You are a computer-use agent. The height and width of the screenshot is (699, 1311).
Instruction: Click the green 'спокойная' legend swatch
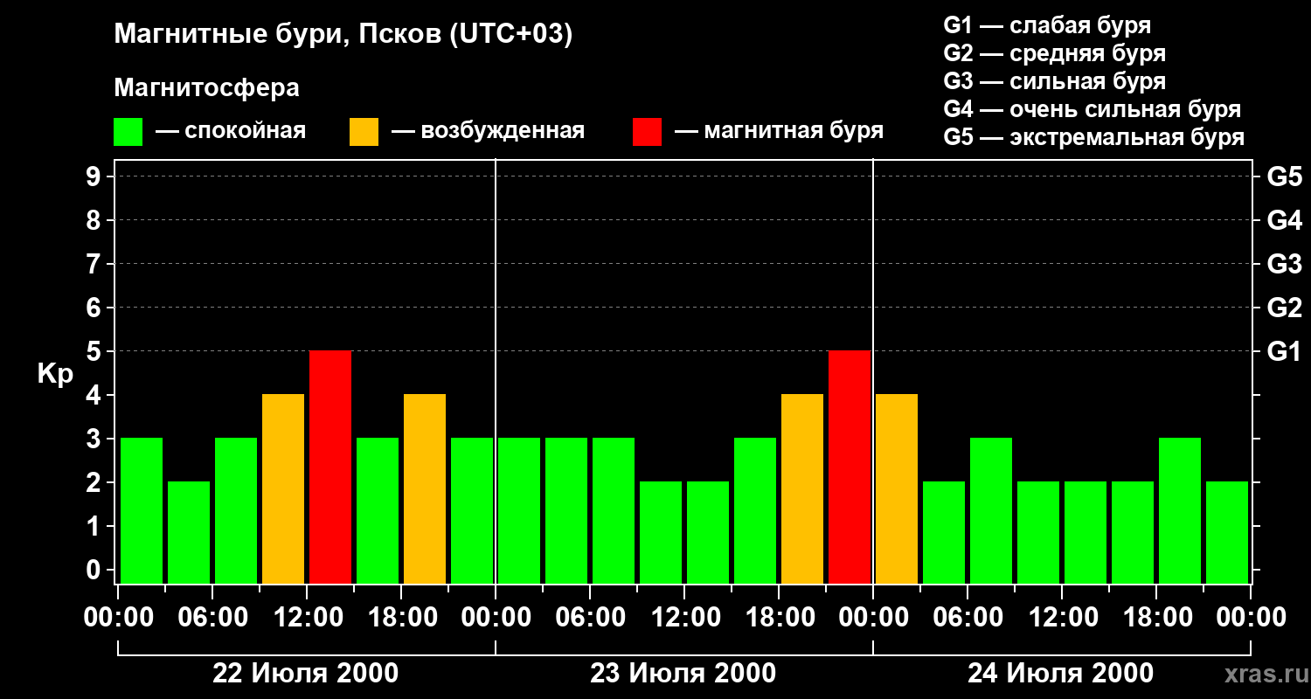pyautogui.click(x=128, y=131)
